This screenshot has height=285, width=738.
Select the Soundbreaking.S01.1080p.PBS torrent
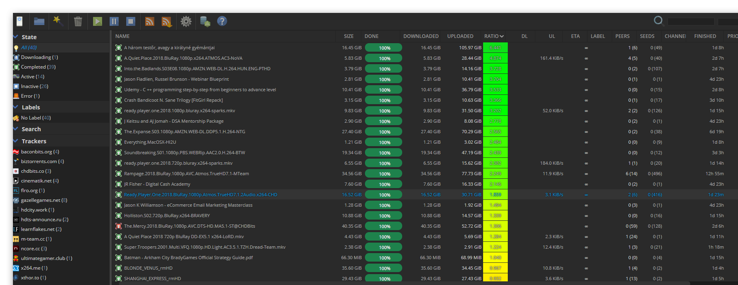425,153
